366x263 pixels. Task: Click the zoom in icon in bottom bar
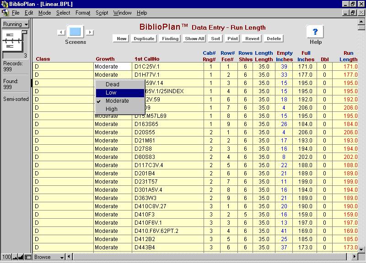21,257
